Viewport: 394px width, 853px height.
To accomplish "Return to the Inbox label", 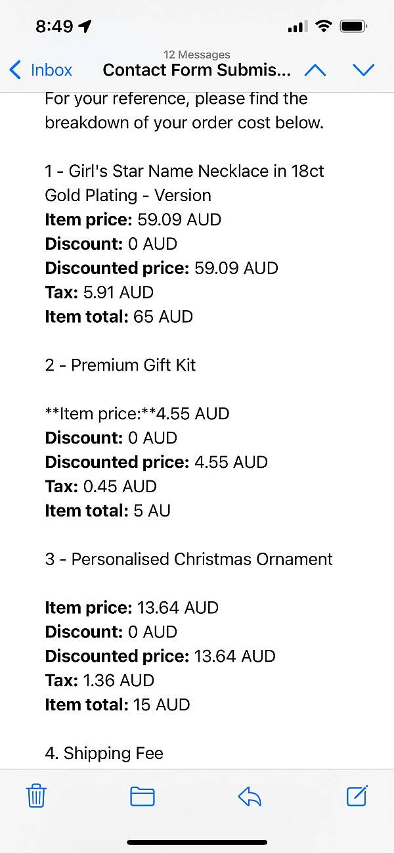I will 51,70.
